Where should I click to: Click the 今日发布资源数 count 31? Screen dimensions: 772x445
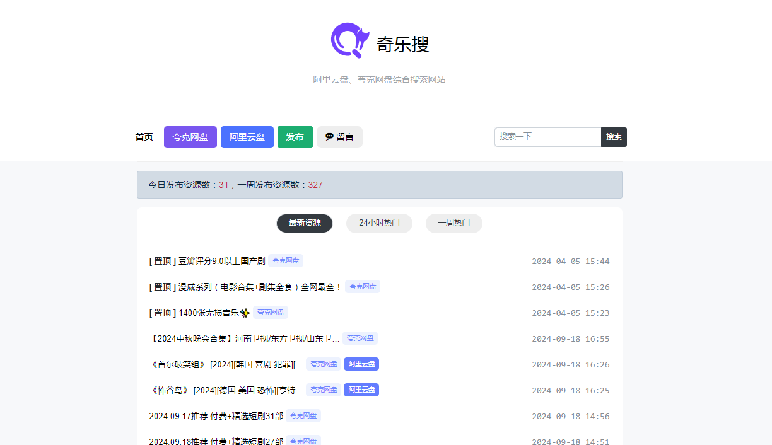coord(223,185)
